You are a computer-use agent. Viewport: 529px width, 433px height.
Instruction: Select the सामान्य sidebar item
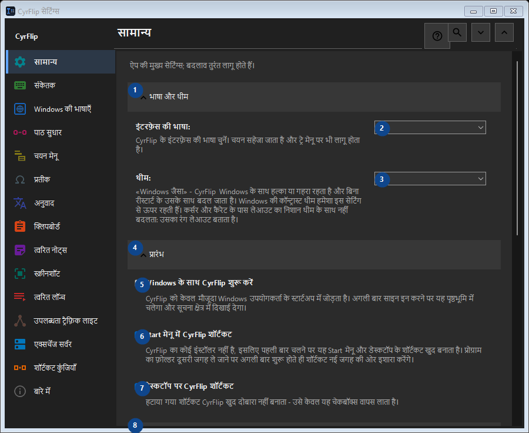point(61,62)
